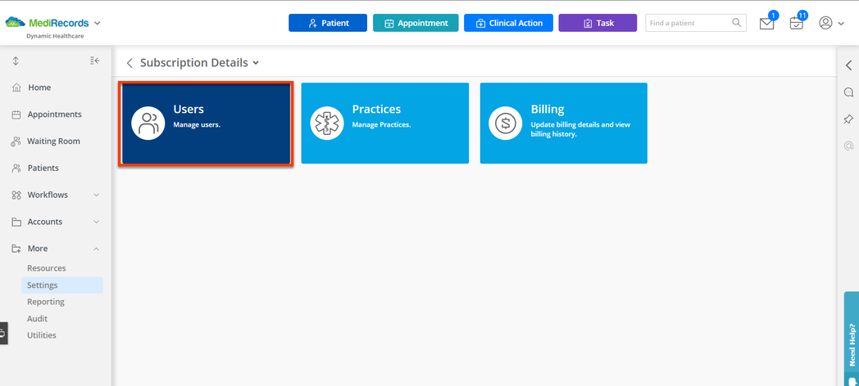Go to Home in the sidebar
This screenshot has height=386, width=859.
39,88
